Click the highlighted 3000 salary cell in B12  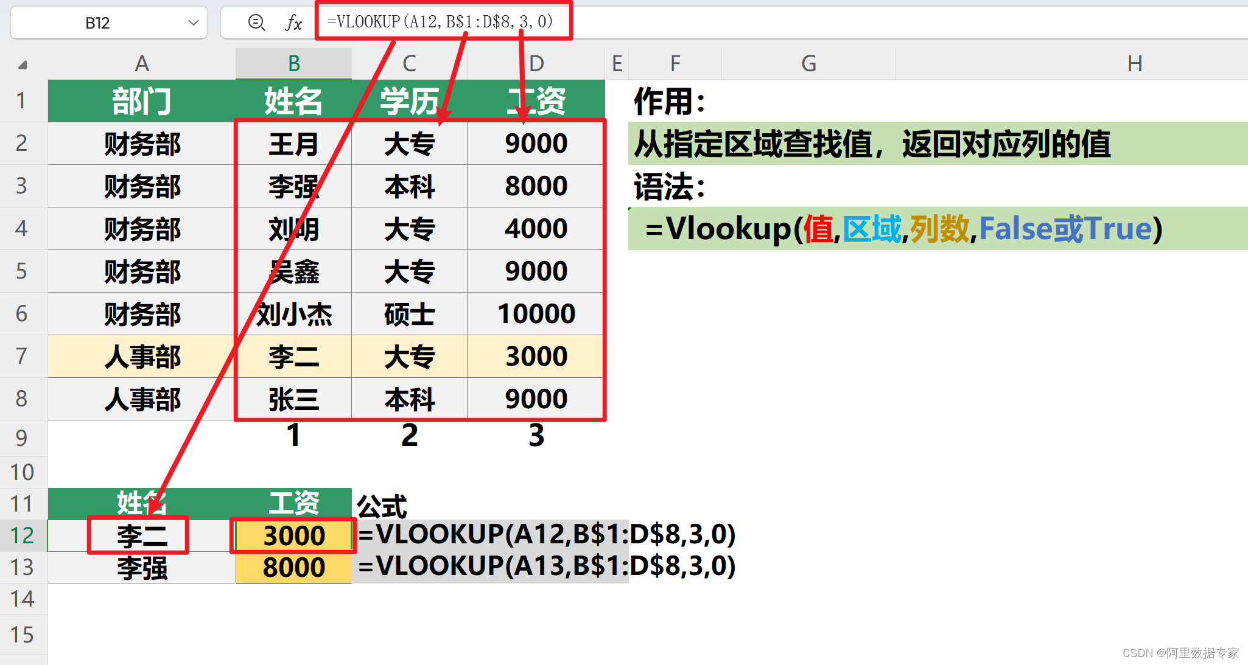[293, 535]
